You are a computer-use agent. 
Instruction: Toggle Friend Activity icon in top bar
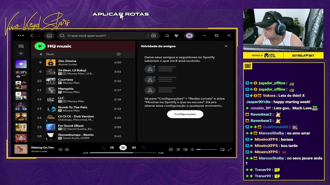point(176,36)
